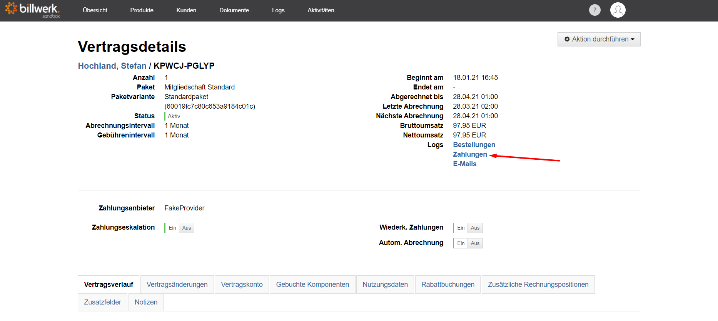Viewport: 718px width, 321px height.
Task: Open the Aktivitäten menu
Action: [321, 10]
